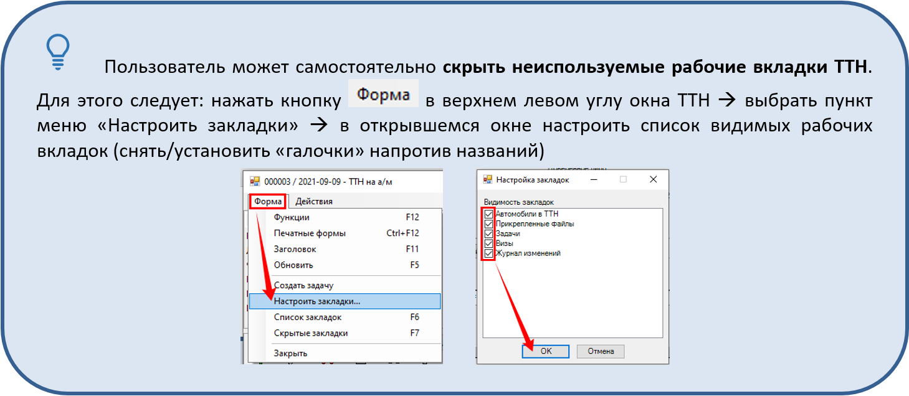Select Обновить in the menu
This screenshot has height=396, width=909.
click(293, 265)
